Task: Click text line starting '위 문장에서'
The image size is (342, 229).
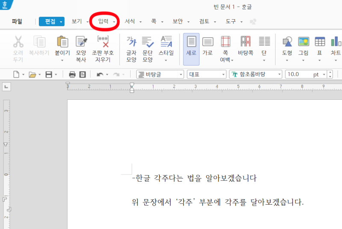Action: click(218, 202)
